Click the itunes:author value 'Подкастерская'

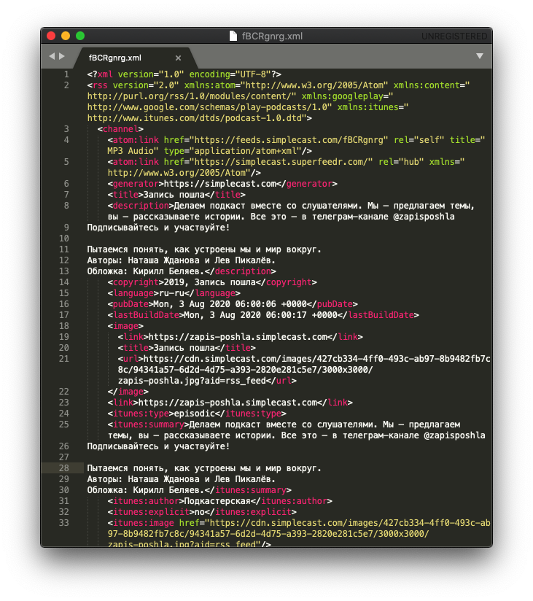pos(217,501)
